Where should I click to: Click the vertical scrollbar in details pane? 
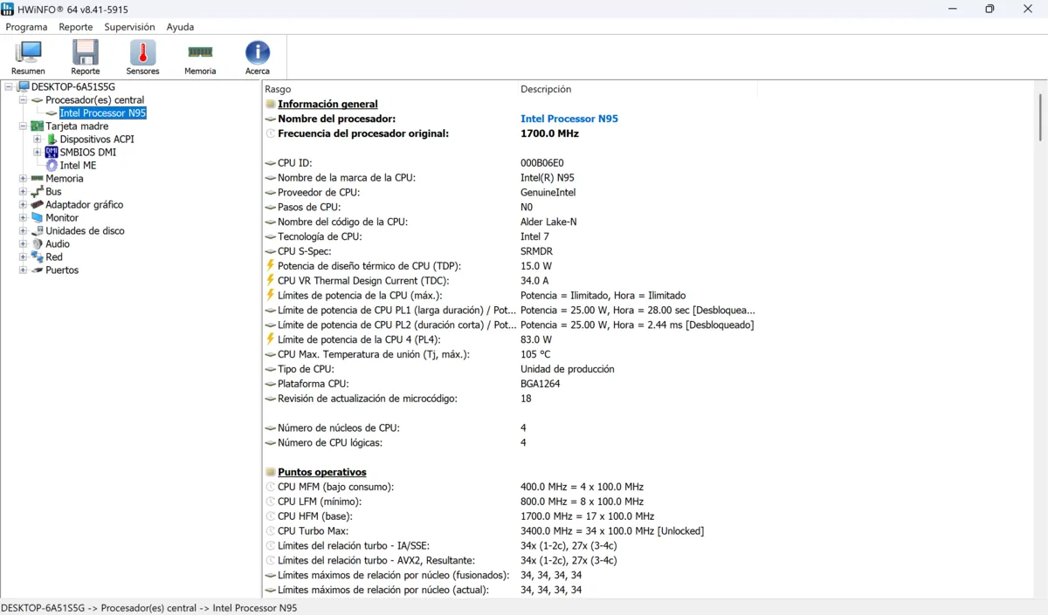click(x=1039, y=349)
